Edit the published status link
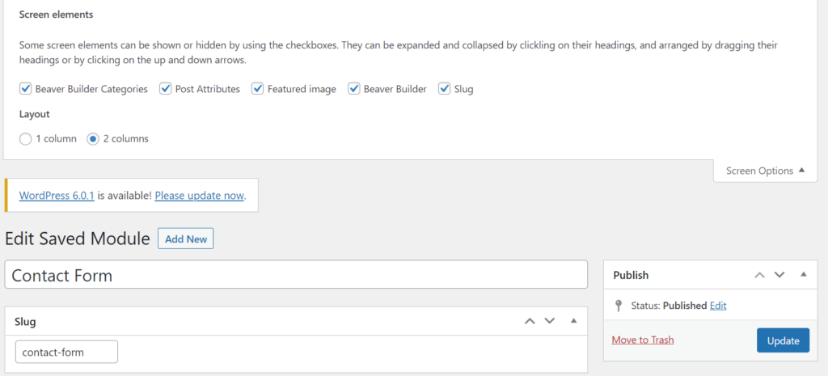Screen dimensions: 828x376 [x=718, y=306]
